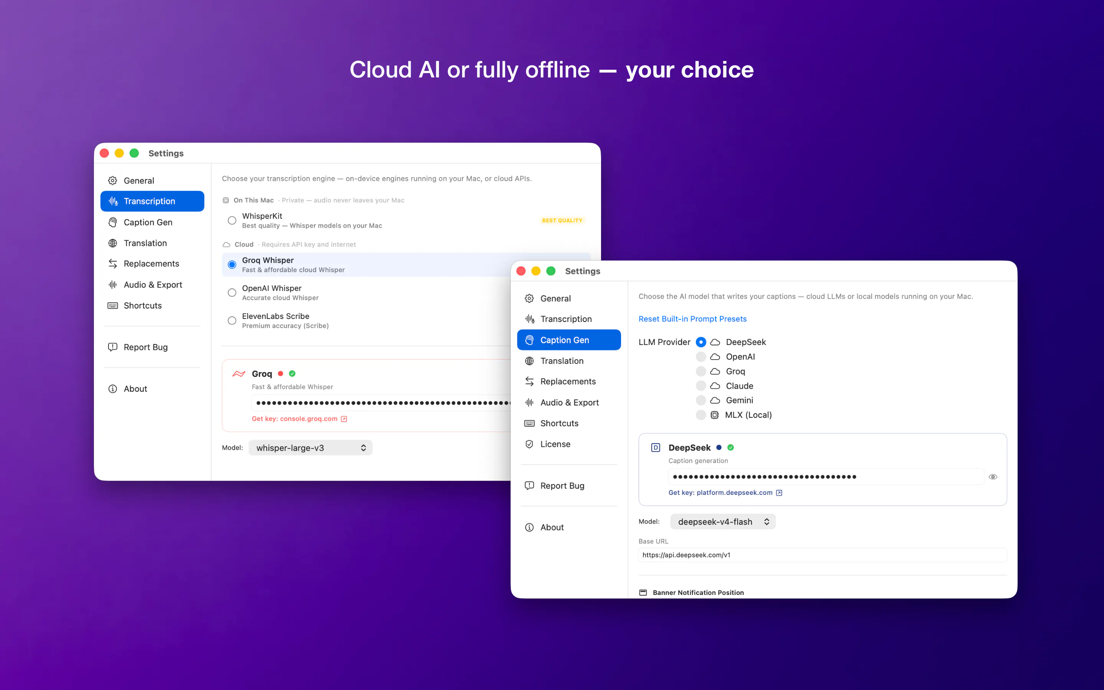Choose Claude as LLM provider
The height and width of the screenshot is (690, 1104).
(701, 386)
